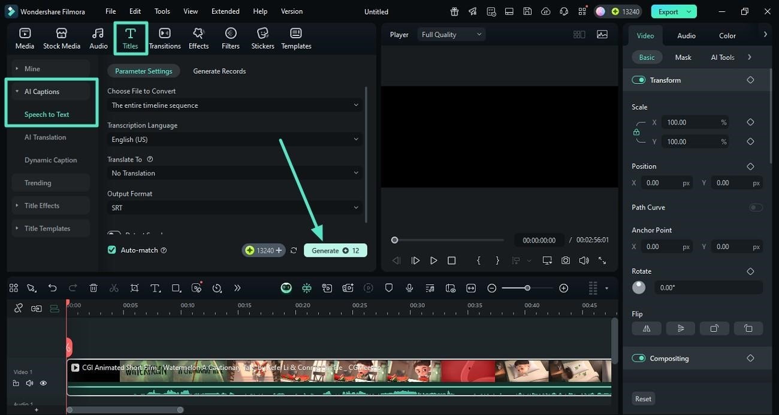Mute the Video 1 track
The width and height of the screenshot is (779, 415).
(x=29, y=383)
